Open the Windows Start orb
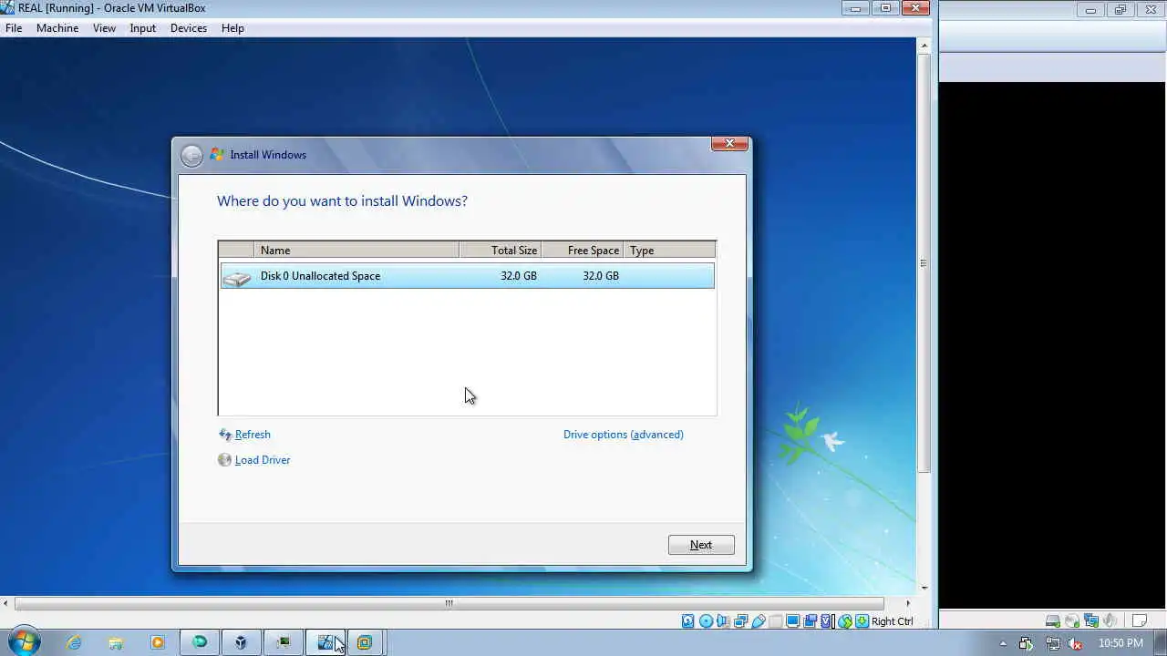This screenshot has height=656, width=1167. click(23, 642)
